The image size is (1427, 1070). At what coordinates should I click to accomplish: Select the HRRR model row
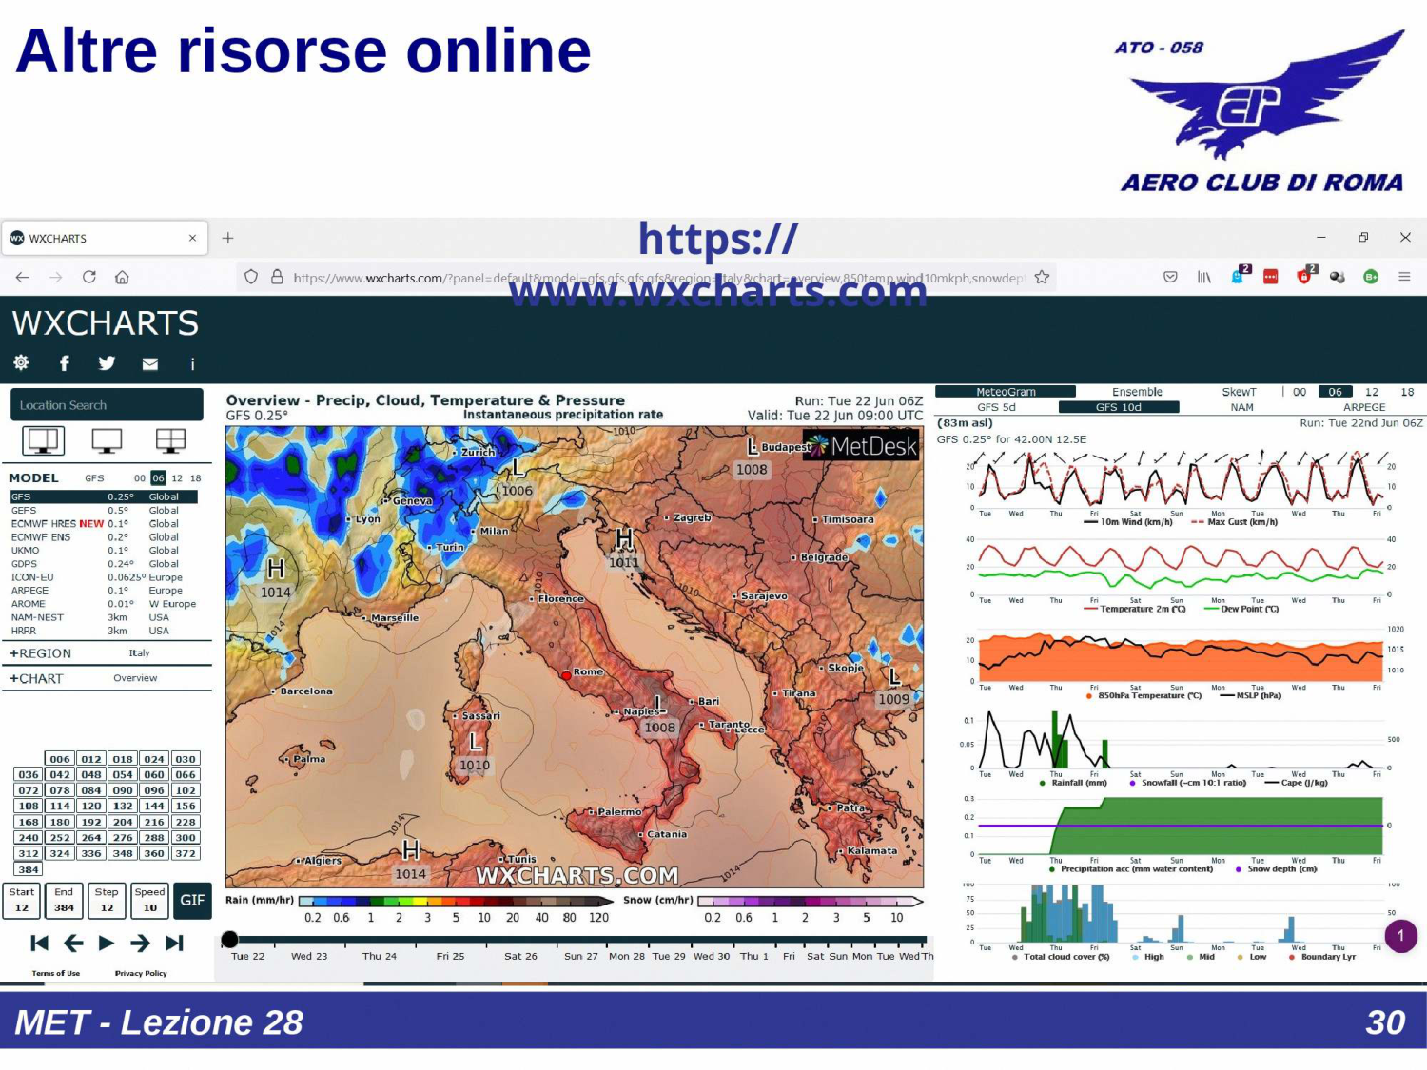pyautogui.click(x=104, y=631)
